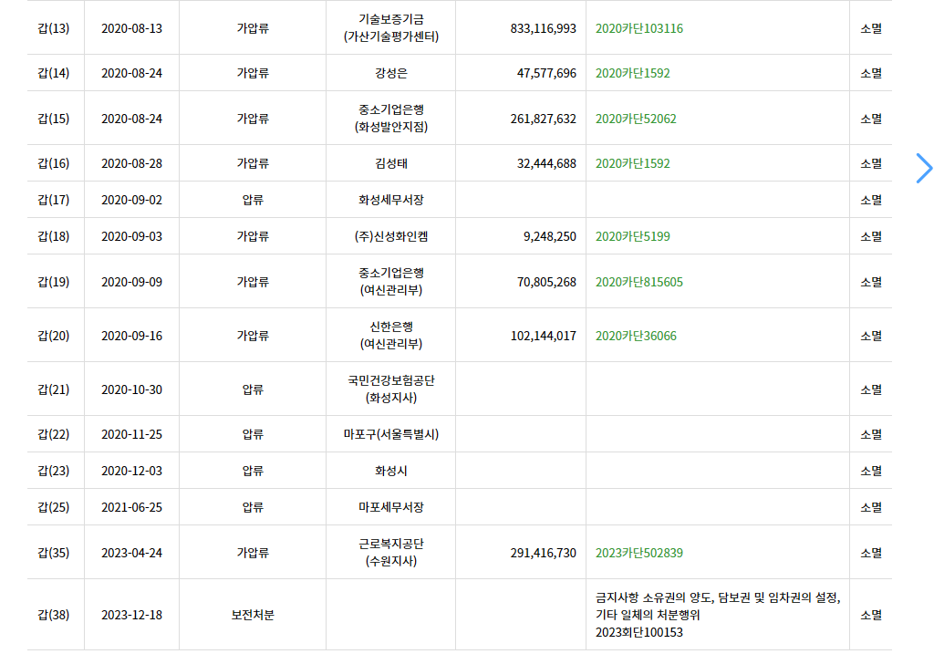Click the 국민건강보험공단 (화성지사) cell
Viewport: 934px width, 654px height.
click(390, 389)
